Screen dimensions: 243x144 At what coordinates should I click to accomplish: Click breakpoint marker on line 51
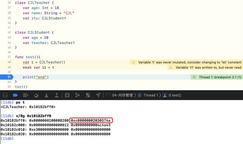click(x=7, y=77)
